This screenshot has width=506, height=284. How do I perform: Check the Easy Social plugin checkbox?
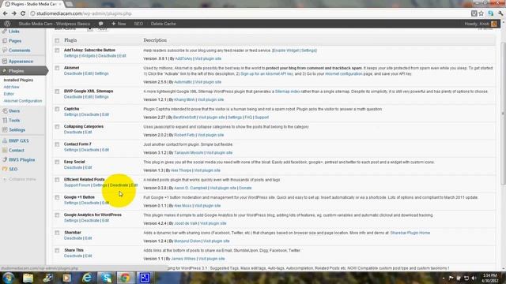57,163
